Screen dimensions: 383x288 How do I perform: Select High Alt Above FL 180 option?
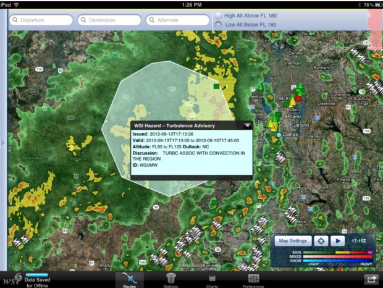[x=218, y=15]
